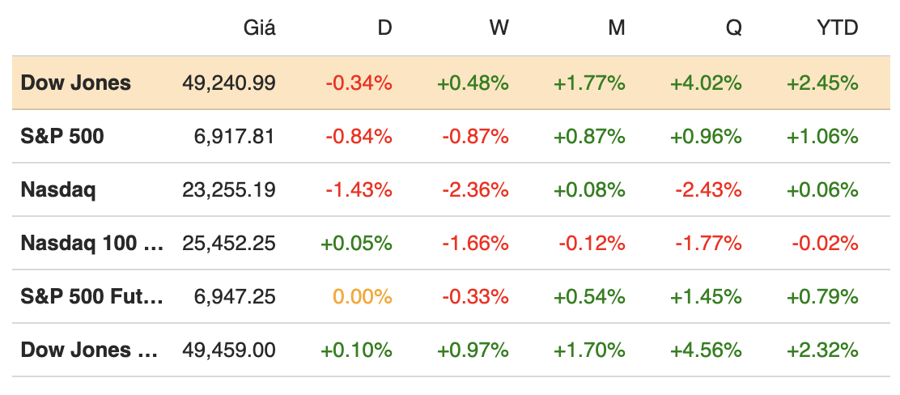Open the S&P 500 index link

click(x=62, y=136)
